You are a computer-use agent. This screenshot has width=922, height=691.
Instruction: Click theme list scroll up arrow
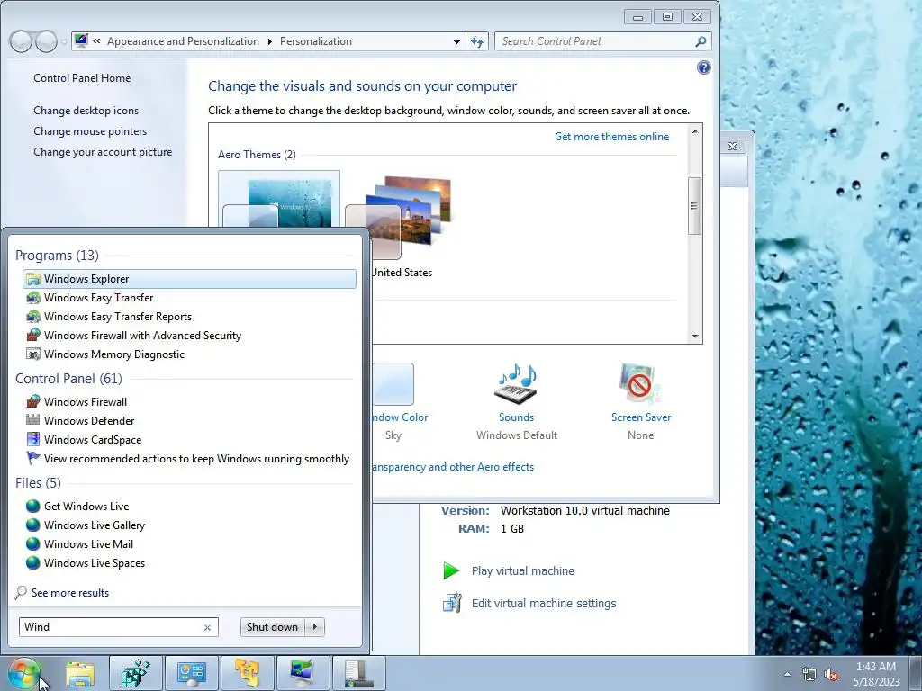click(695, 131)
